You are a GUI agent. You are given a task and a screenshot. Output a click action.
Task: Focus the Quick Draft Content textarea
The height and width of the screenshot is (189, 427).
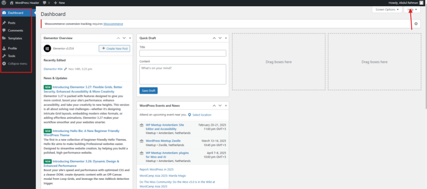point(183,74)
